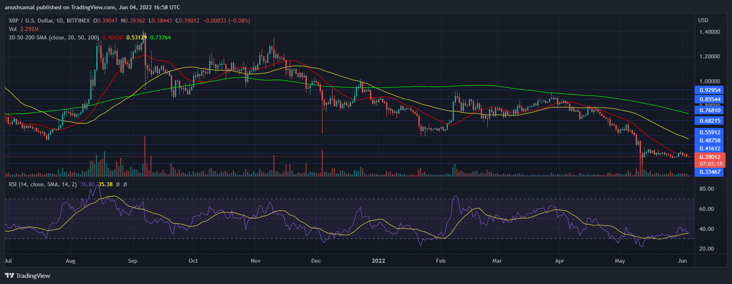Select the 0.55912 price level label

tap(710, 132)
